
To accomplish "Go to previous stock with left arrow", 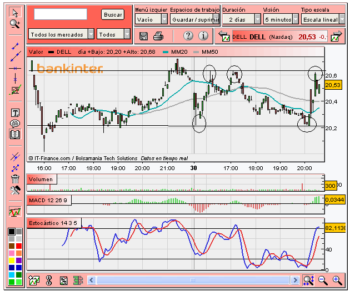I will pos(224,36).
